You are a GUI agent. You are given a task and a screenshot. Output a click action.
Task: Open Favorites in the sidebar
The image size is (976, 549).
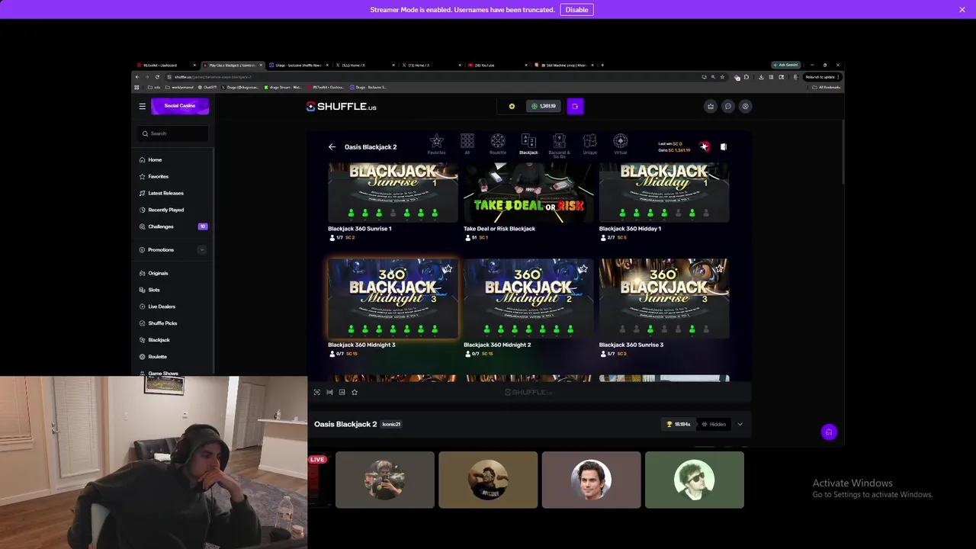[158, 177]
